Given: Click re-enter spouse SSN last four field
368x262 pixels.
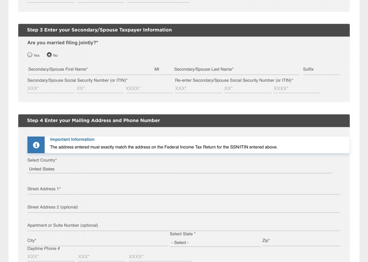Looking at the screenshot, I should tap(297, 89).
